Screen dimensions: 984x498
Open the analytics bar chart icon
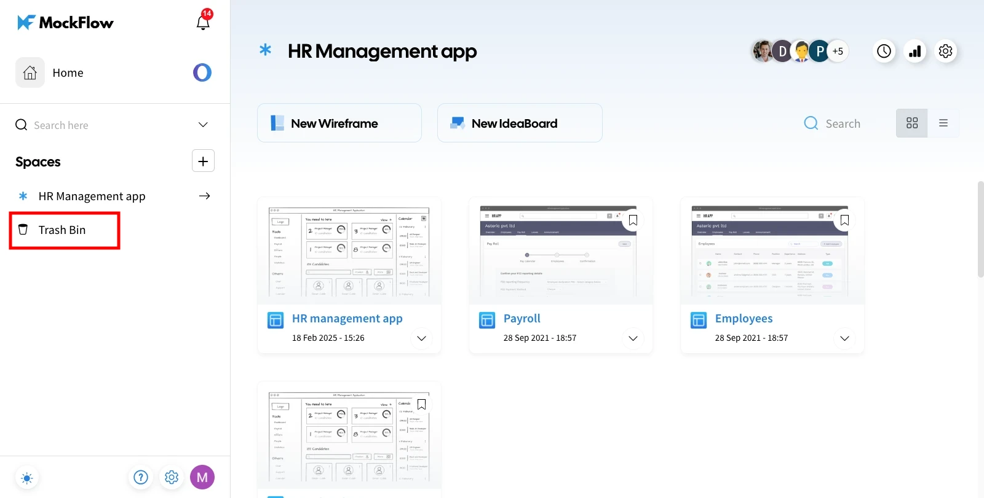tap(915, 51)
